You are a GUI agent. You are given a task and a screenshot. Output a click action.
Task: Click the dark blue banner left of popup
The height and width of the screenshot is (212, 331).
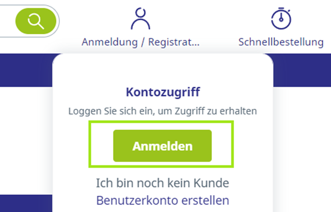pyautogui.click(x=26, y=70)
